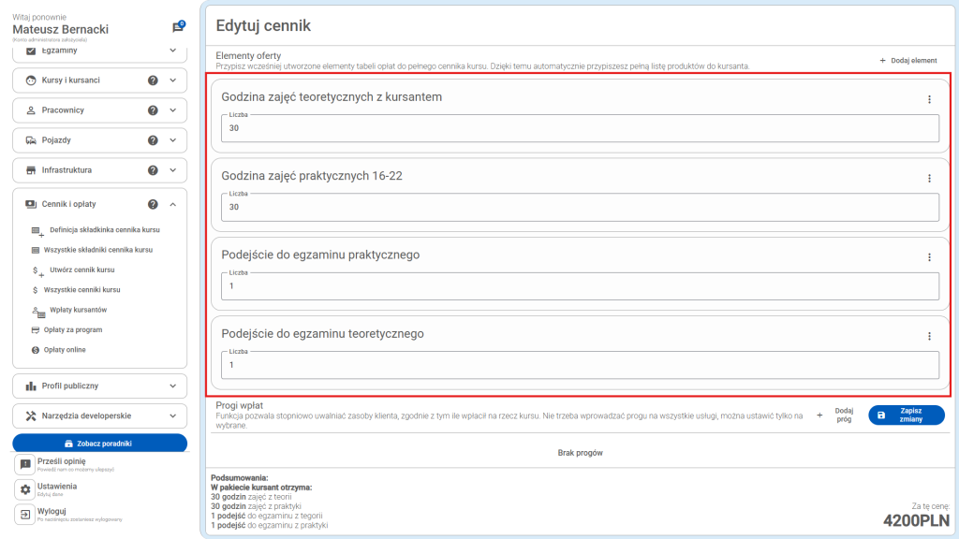Click help icon beside Infrastruktura

pos(153,170)
